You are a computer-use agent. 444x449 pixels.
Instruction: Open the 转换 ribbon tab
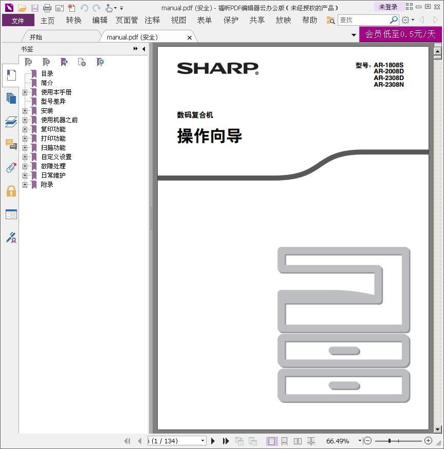click(73, 21)
